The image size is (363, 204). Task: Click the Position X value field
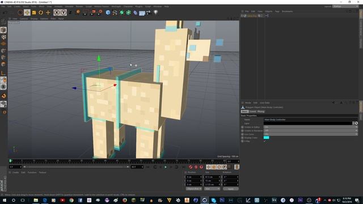(194, 177)
